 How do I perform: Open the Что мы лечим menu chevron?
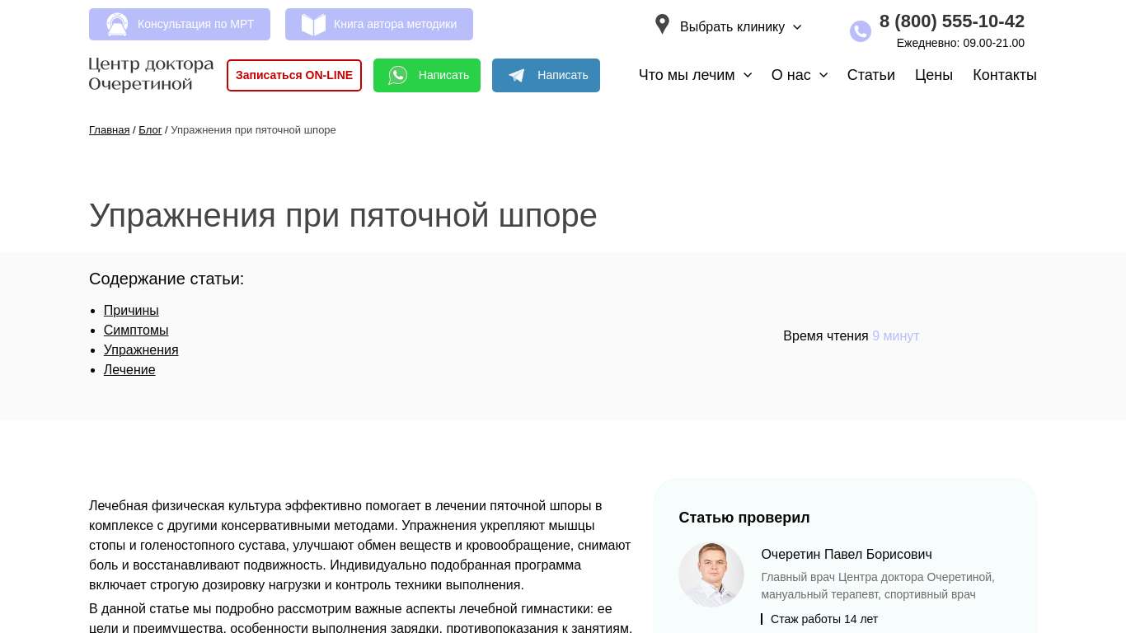pyautogui.click(x=748, y=75)
